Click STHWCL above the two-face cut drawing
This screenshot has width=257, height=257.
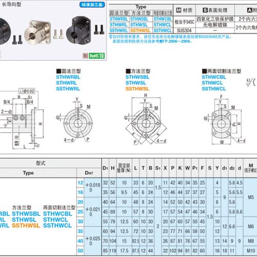tap(212, 83)
